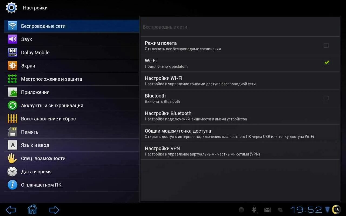Select Аккаунты и синхронизация label

52,106
